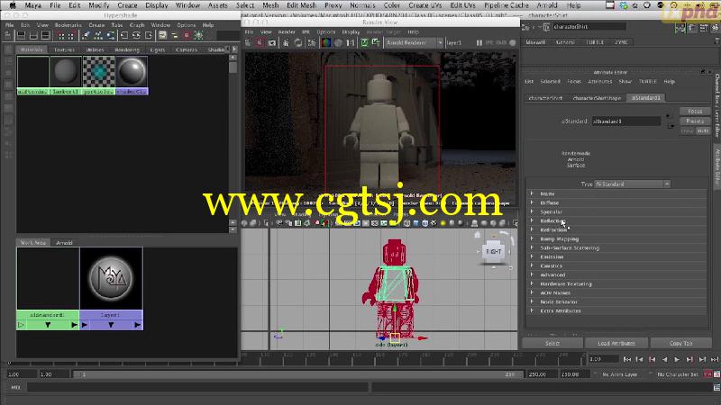Click Load Attributes button
Screen dimensions: 721x405
click(616, 343)
